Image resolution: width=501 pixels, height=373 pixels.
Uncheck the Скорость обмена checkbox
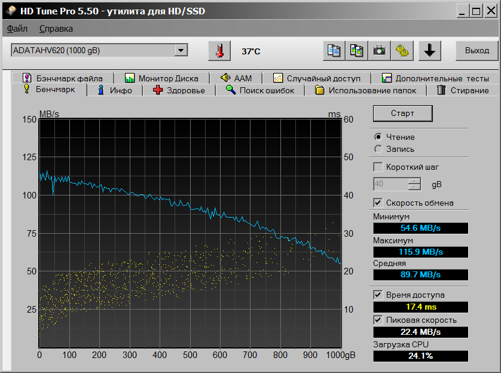point(378,203)
